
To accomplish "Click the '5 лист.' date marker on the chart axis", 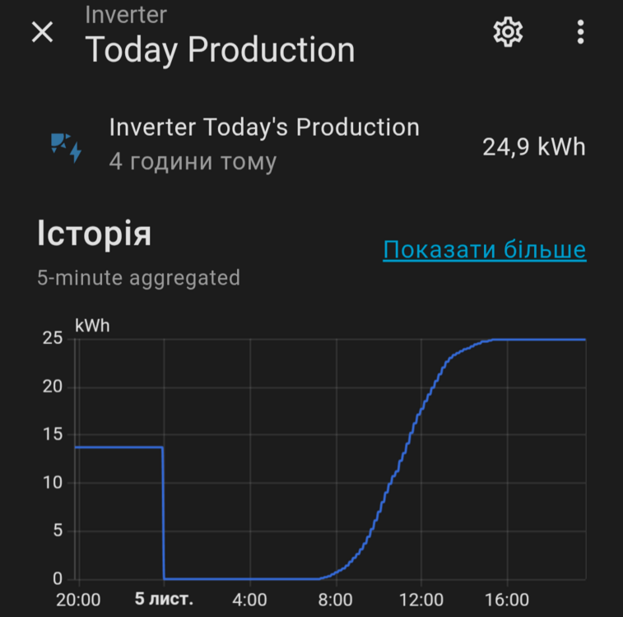I will [x=164, y=599].
